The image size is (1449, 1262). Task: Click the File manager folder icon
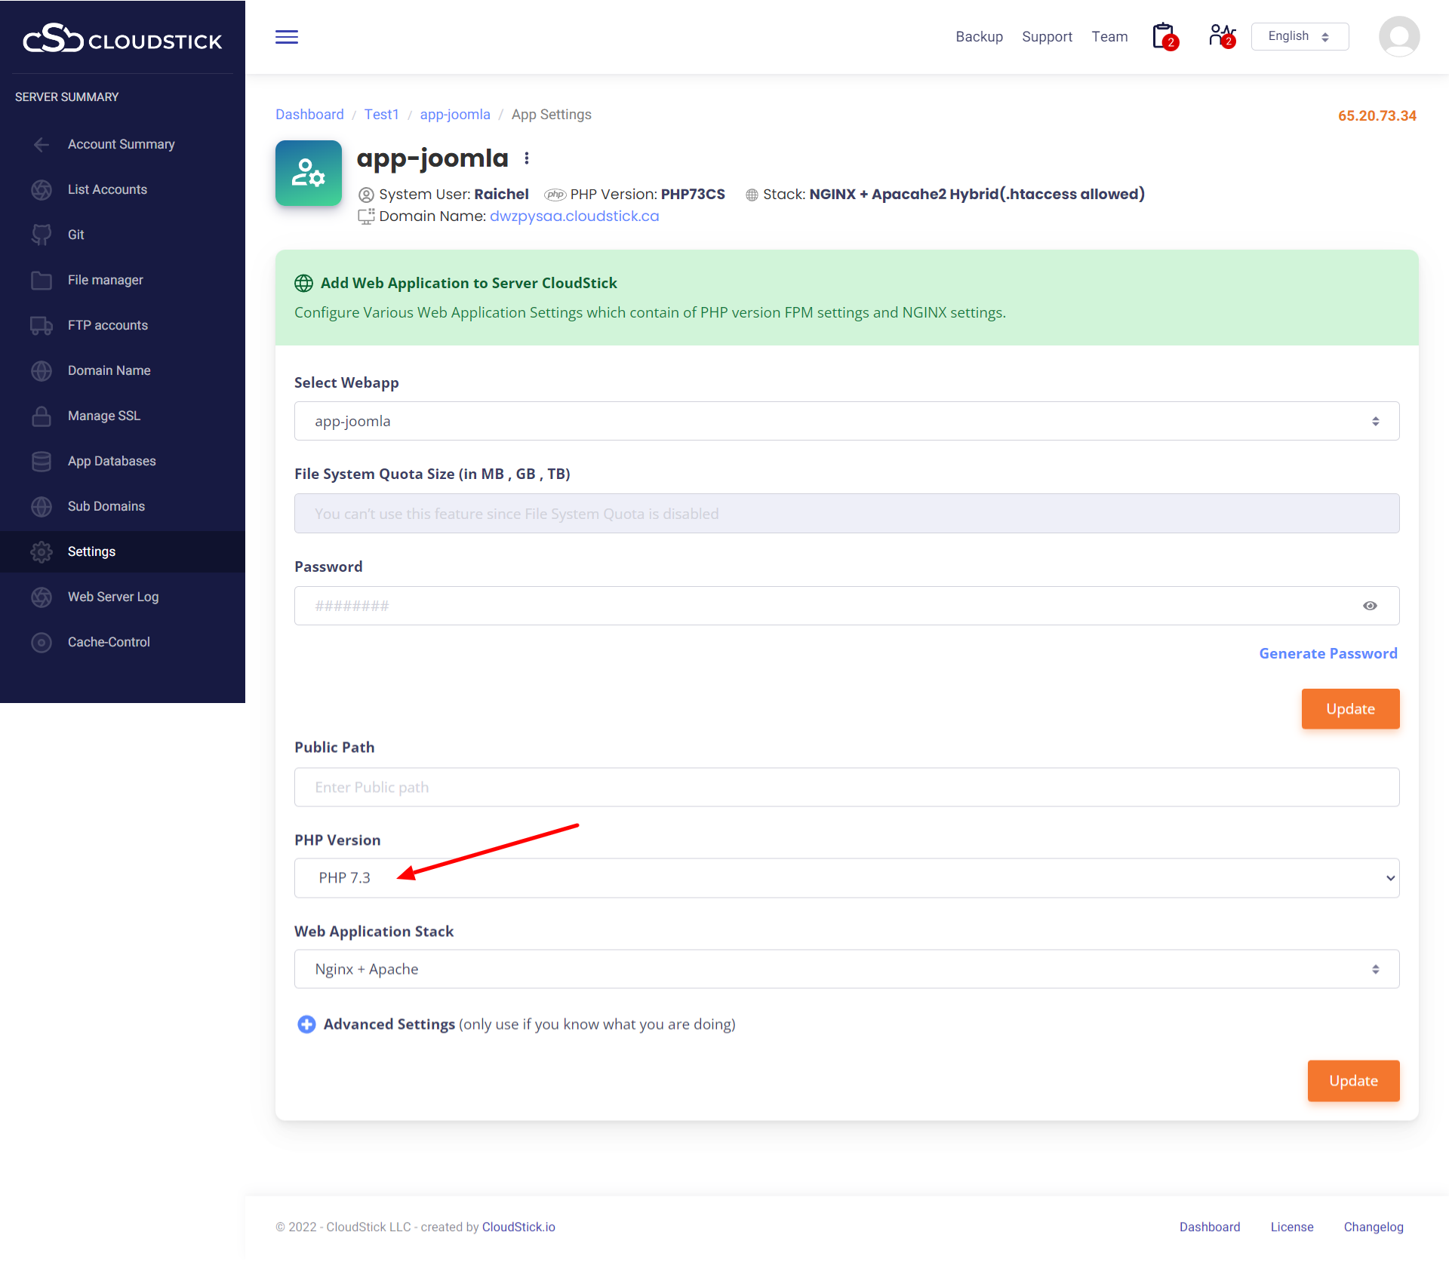42,280
